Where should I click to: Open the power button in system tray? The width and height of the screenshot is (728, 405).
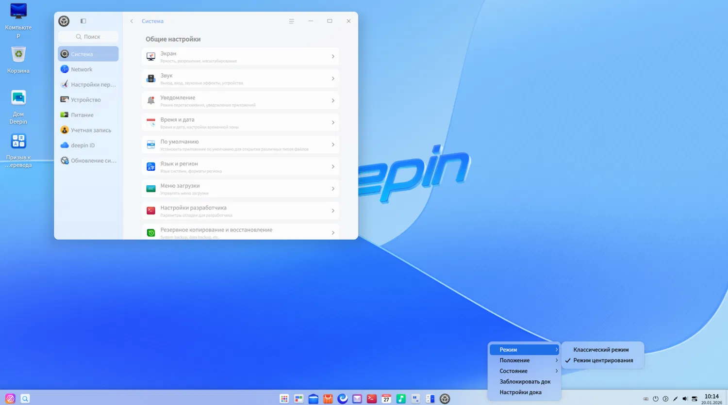(656, 399)
